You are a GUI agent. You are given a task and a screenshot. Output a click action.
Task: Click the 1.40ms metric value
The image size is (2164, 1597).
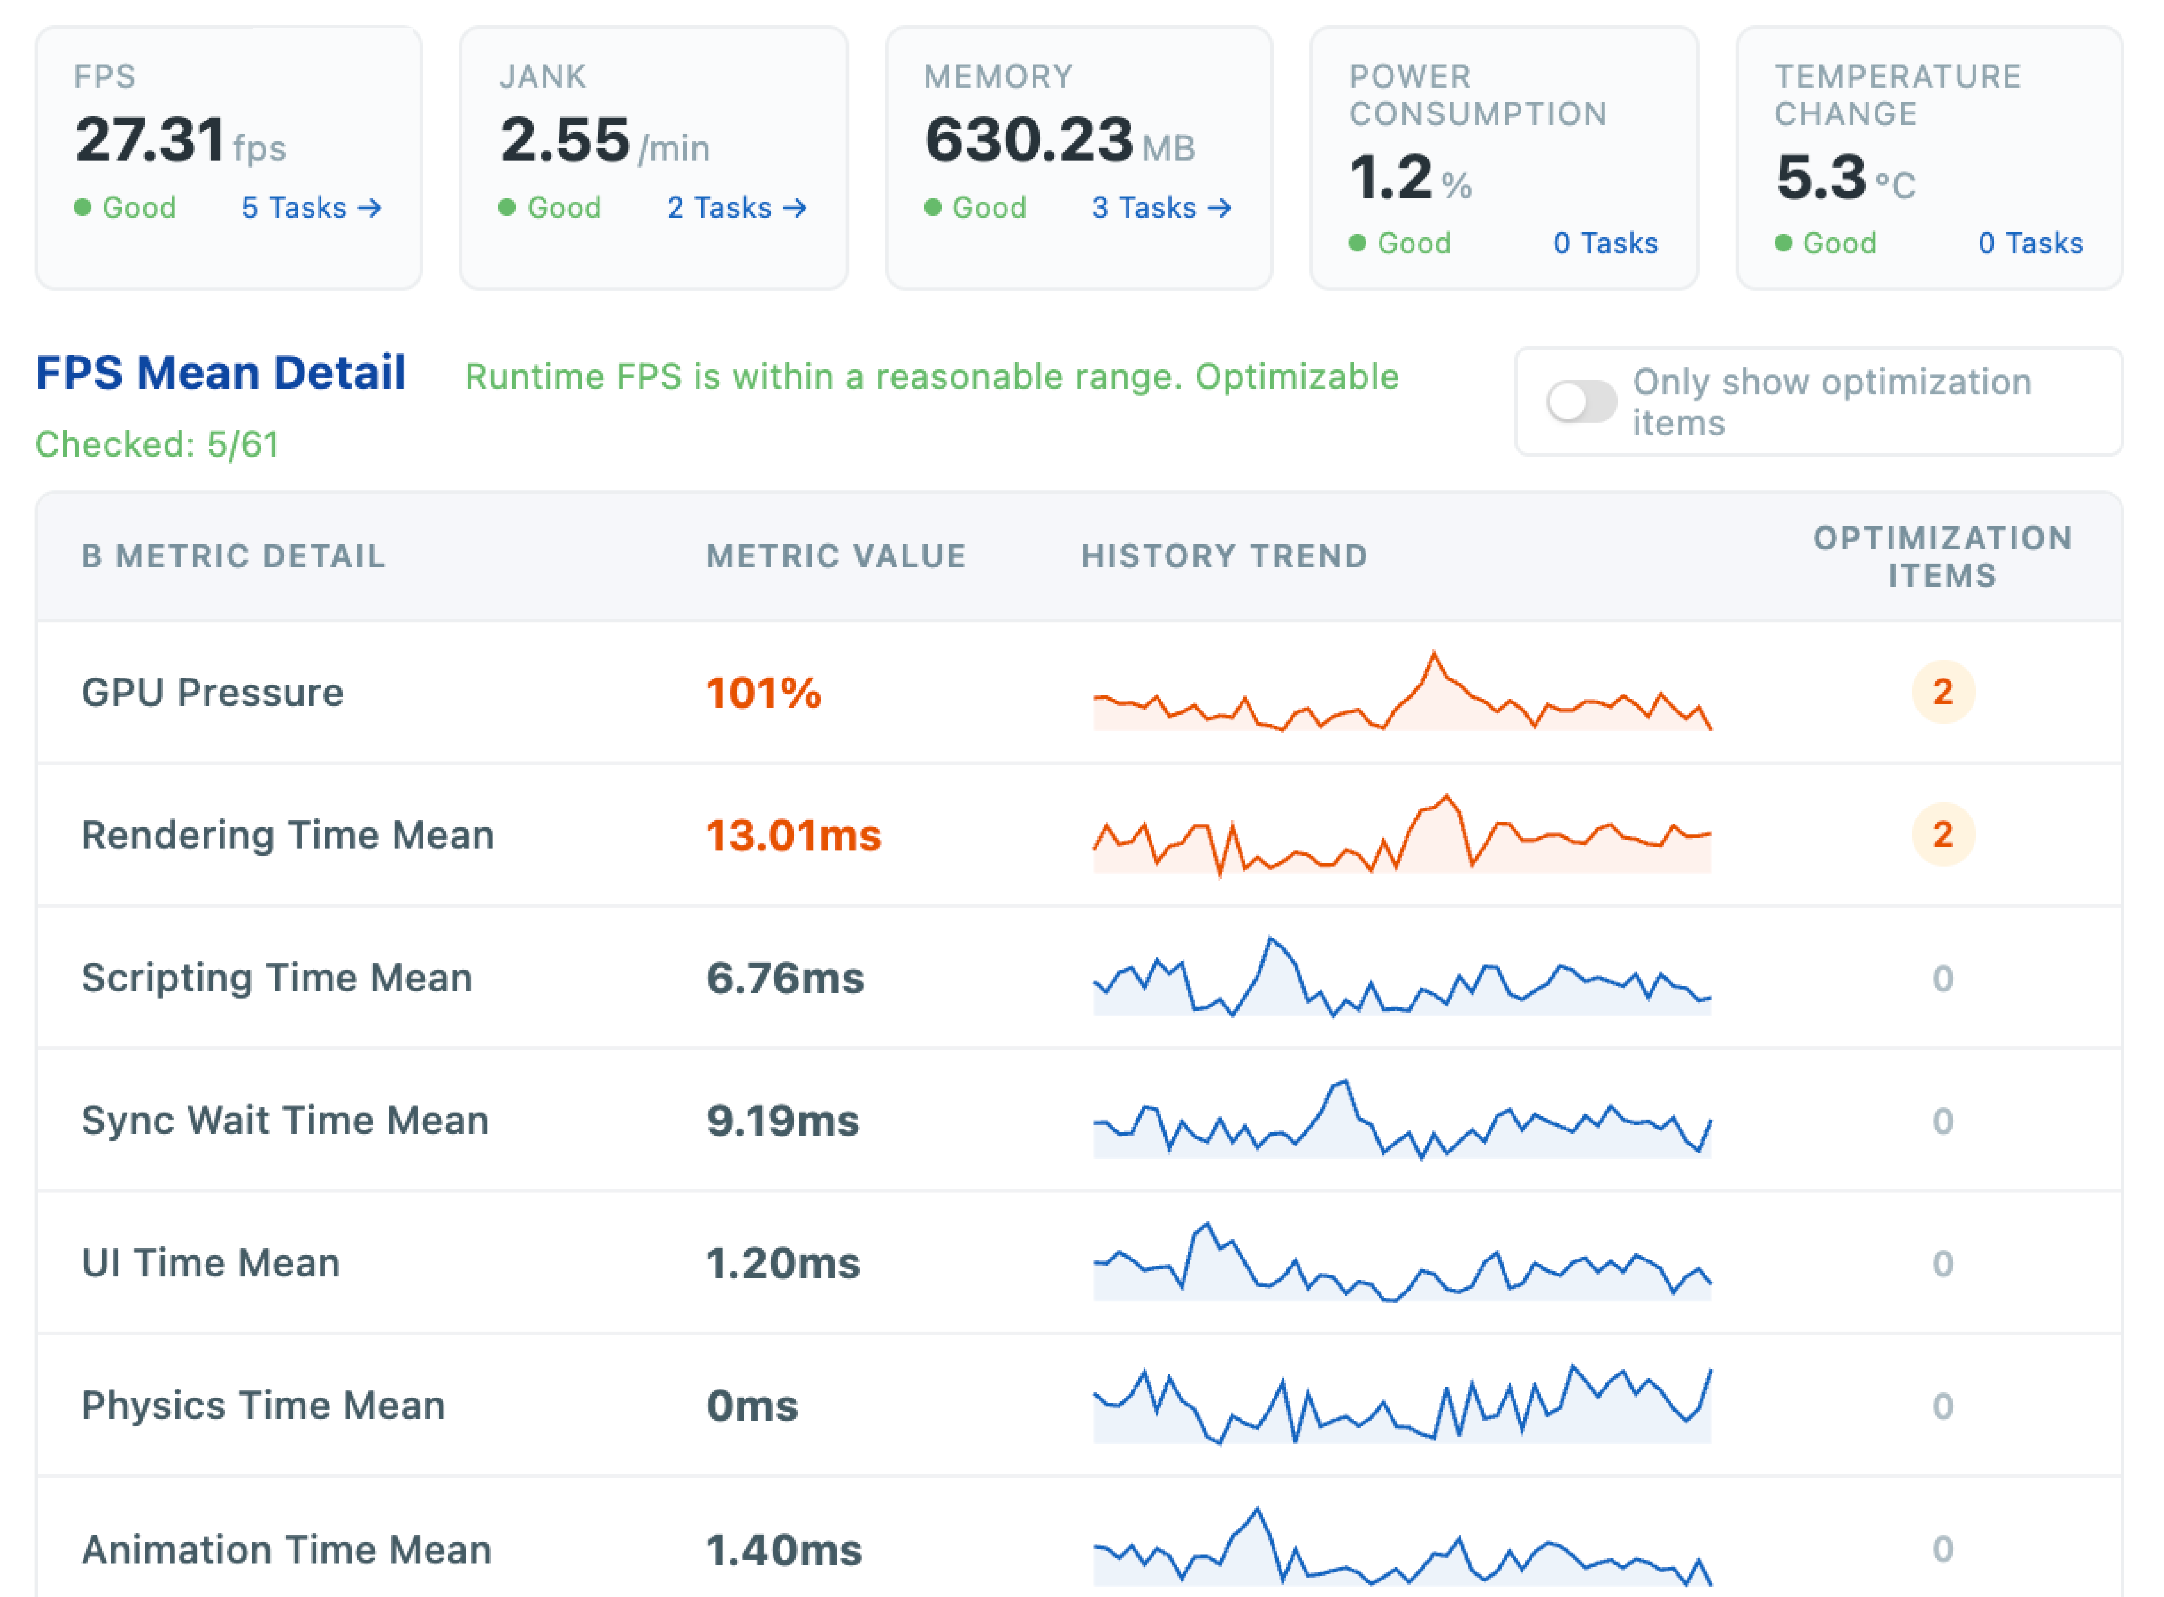click(x=784, y=1551)
